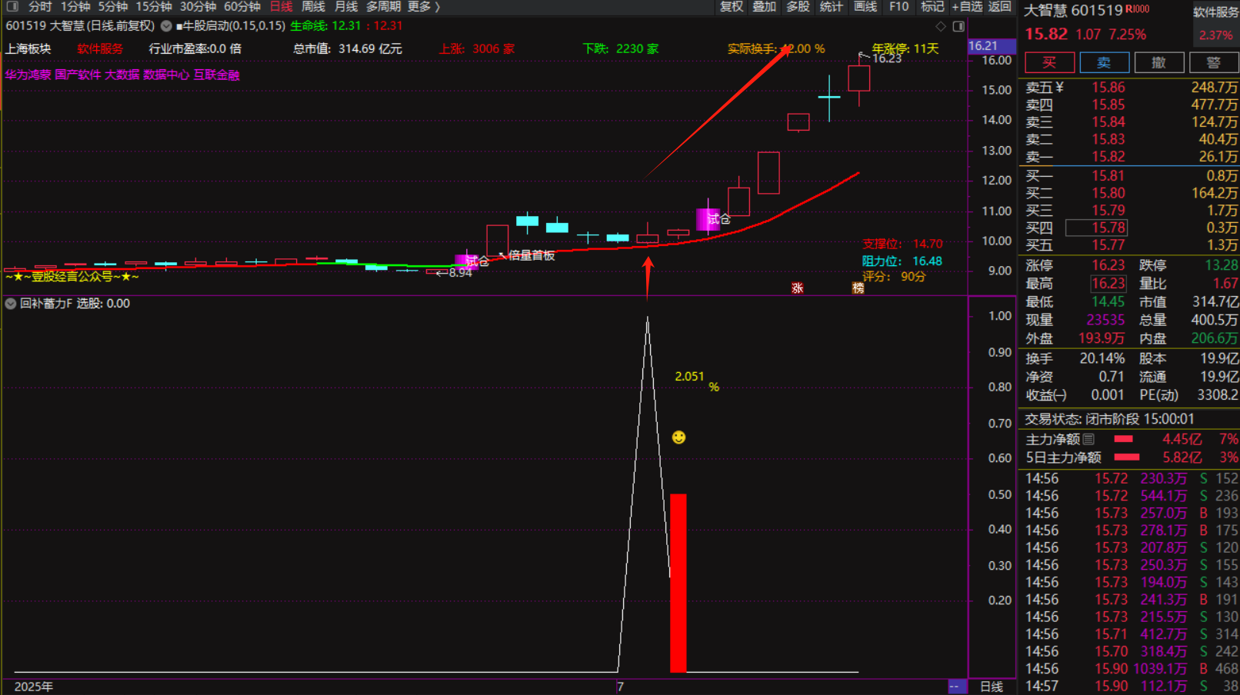Click the yellow smiley face on indicator chart
The image size is (1240, 695).
click(x=678, y=437)
